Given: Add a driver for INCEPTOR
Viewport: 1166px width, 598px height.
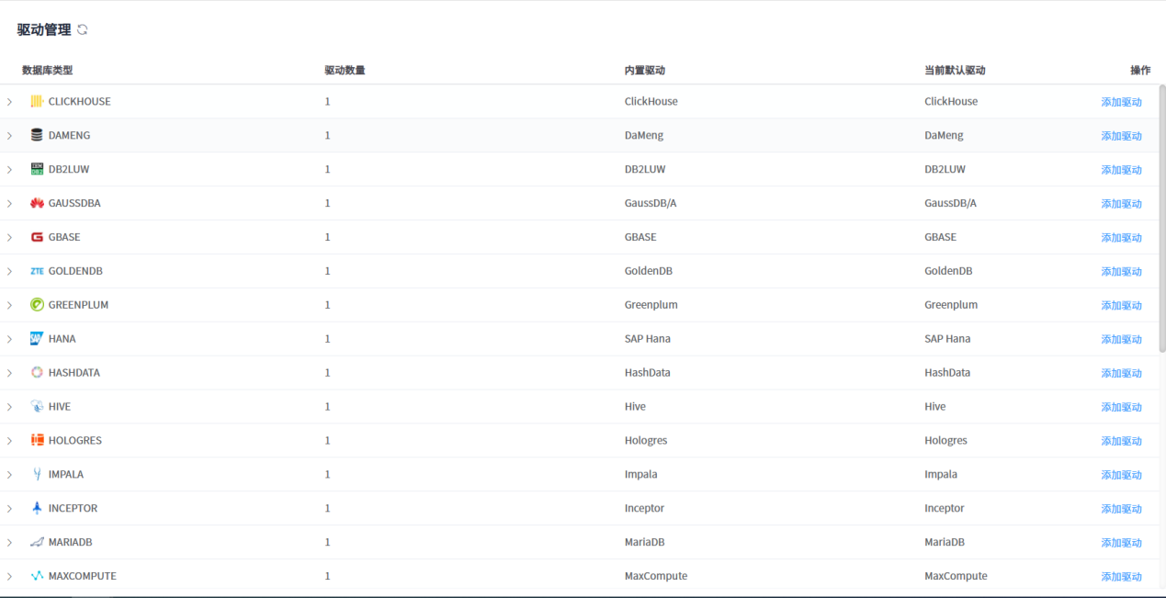Looking at the screenshot, I should (1121, 509).
